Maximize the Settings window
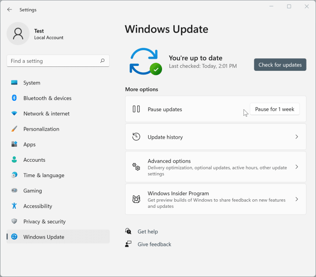Viewport: 316px width, 277px height. 289,6
